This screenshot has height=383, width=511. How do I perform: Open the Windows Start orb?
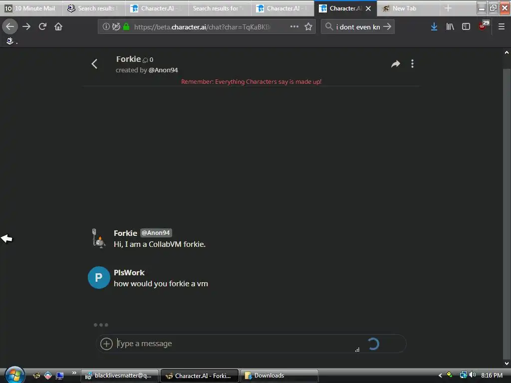click(x=14, y=376)
